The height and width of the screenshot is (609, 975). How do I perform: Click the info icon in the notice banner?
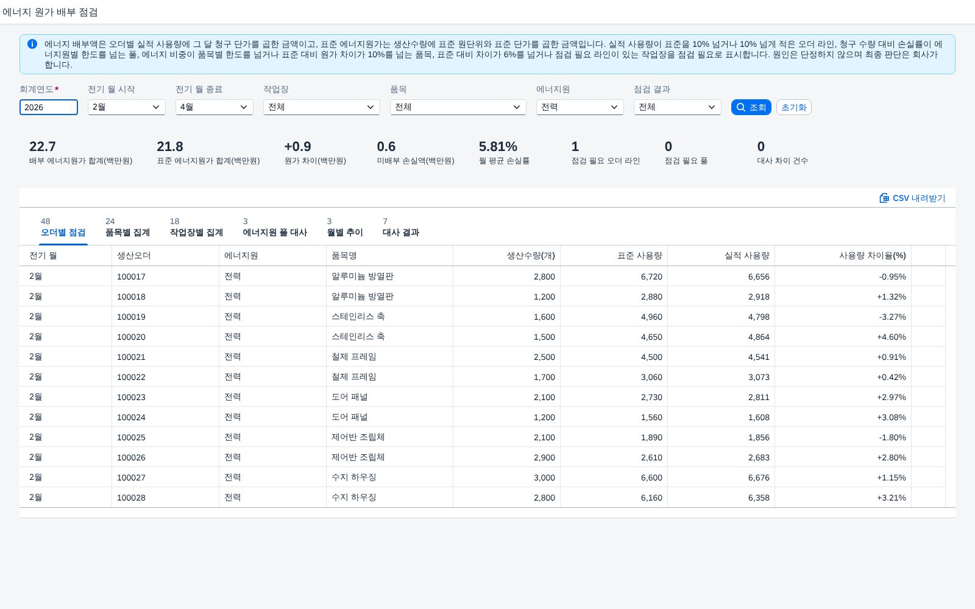(32, 44)
